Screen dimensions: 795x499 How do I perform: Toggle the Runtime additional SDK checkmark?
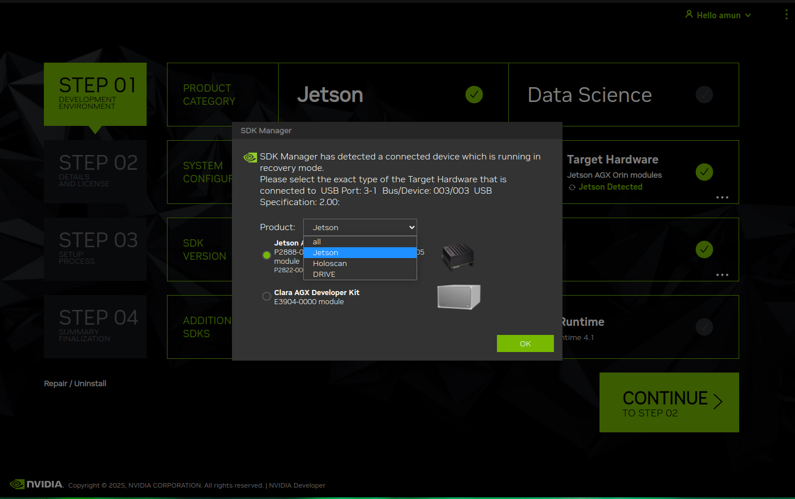pos(704,327)
